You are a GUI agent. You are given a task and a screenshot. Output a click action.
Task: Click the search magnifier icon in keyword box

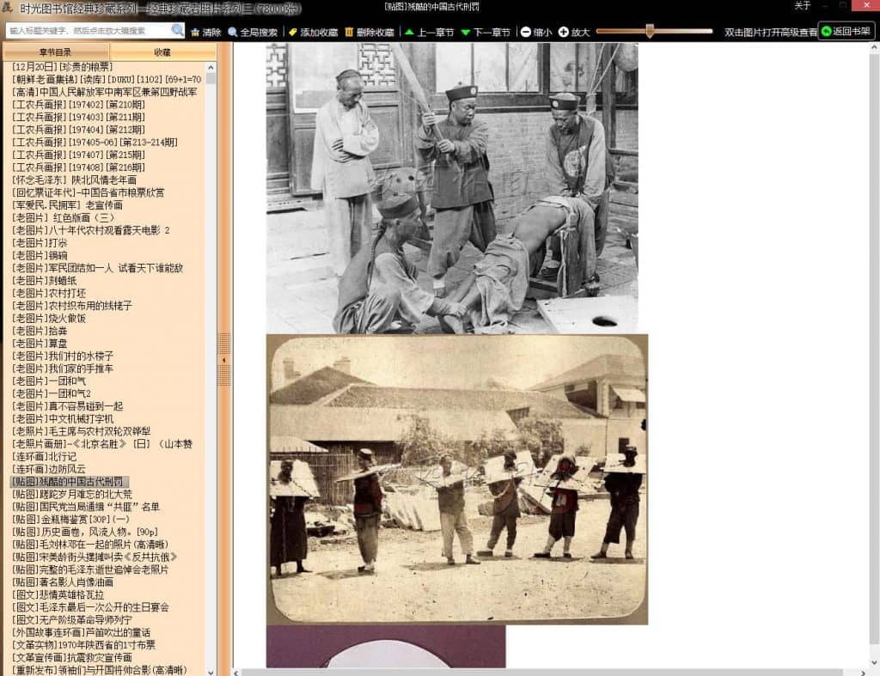177,31
